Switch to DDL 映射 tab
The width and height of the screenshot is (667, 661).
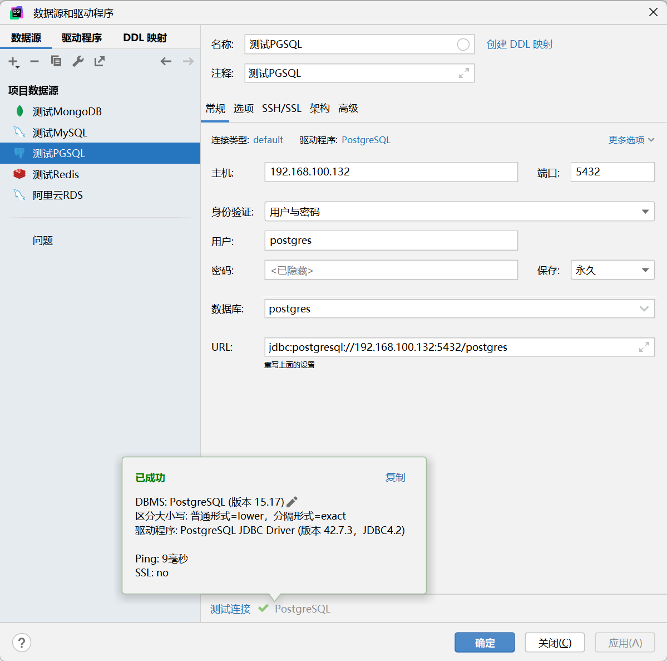pos(145,38)
